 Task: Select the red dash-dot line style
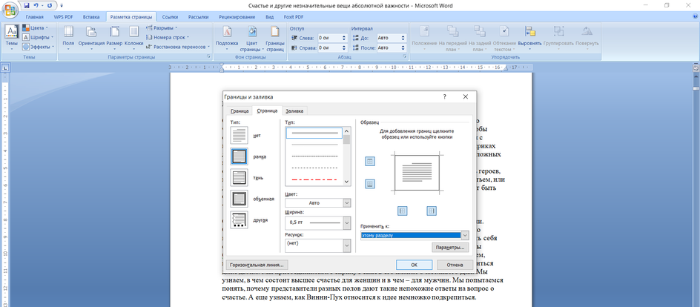[314, 179]
